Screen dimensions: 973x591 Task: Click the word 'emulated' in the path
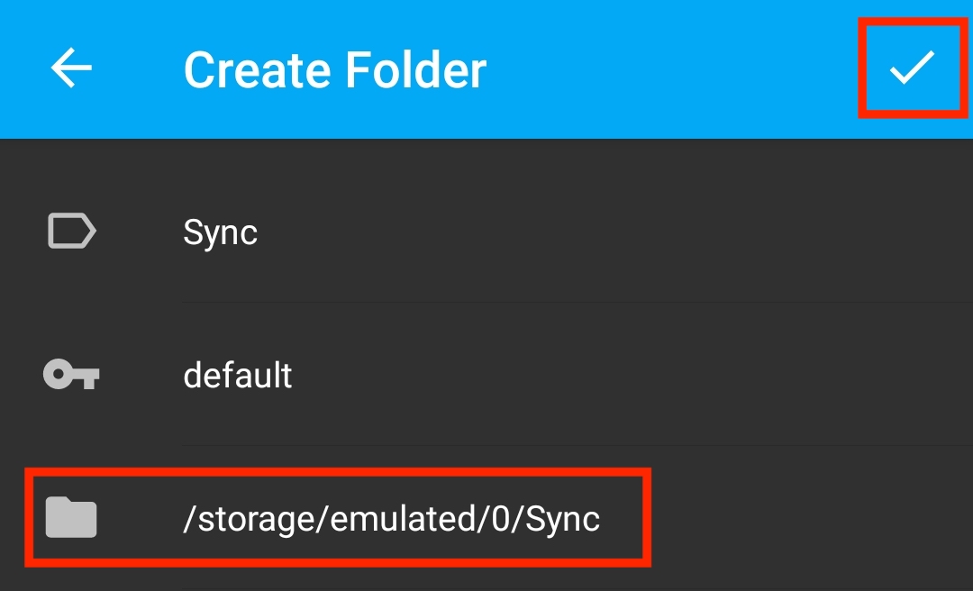point(404,518)
